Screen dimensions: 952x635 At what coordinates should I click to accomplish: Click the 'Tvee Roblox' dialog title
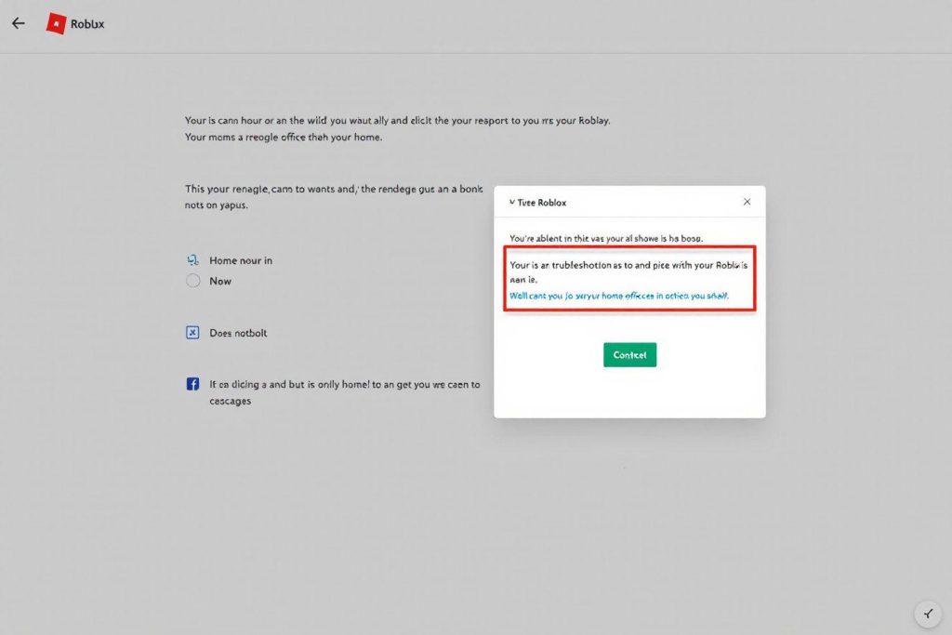(x=542, y=202)
